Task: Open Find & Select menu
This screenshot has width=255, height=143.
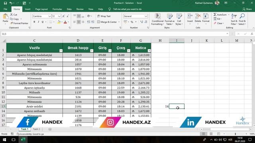Action: (242, 19)
